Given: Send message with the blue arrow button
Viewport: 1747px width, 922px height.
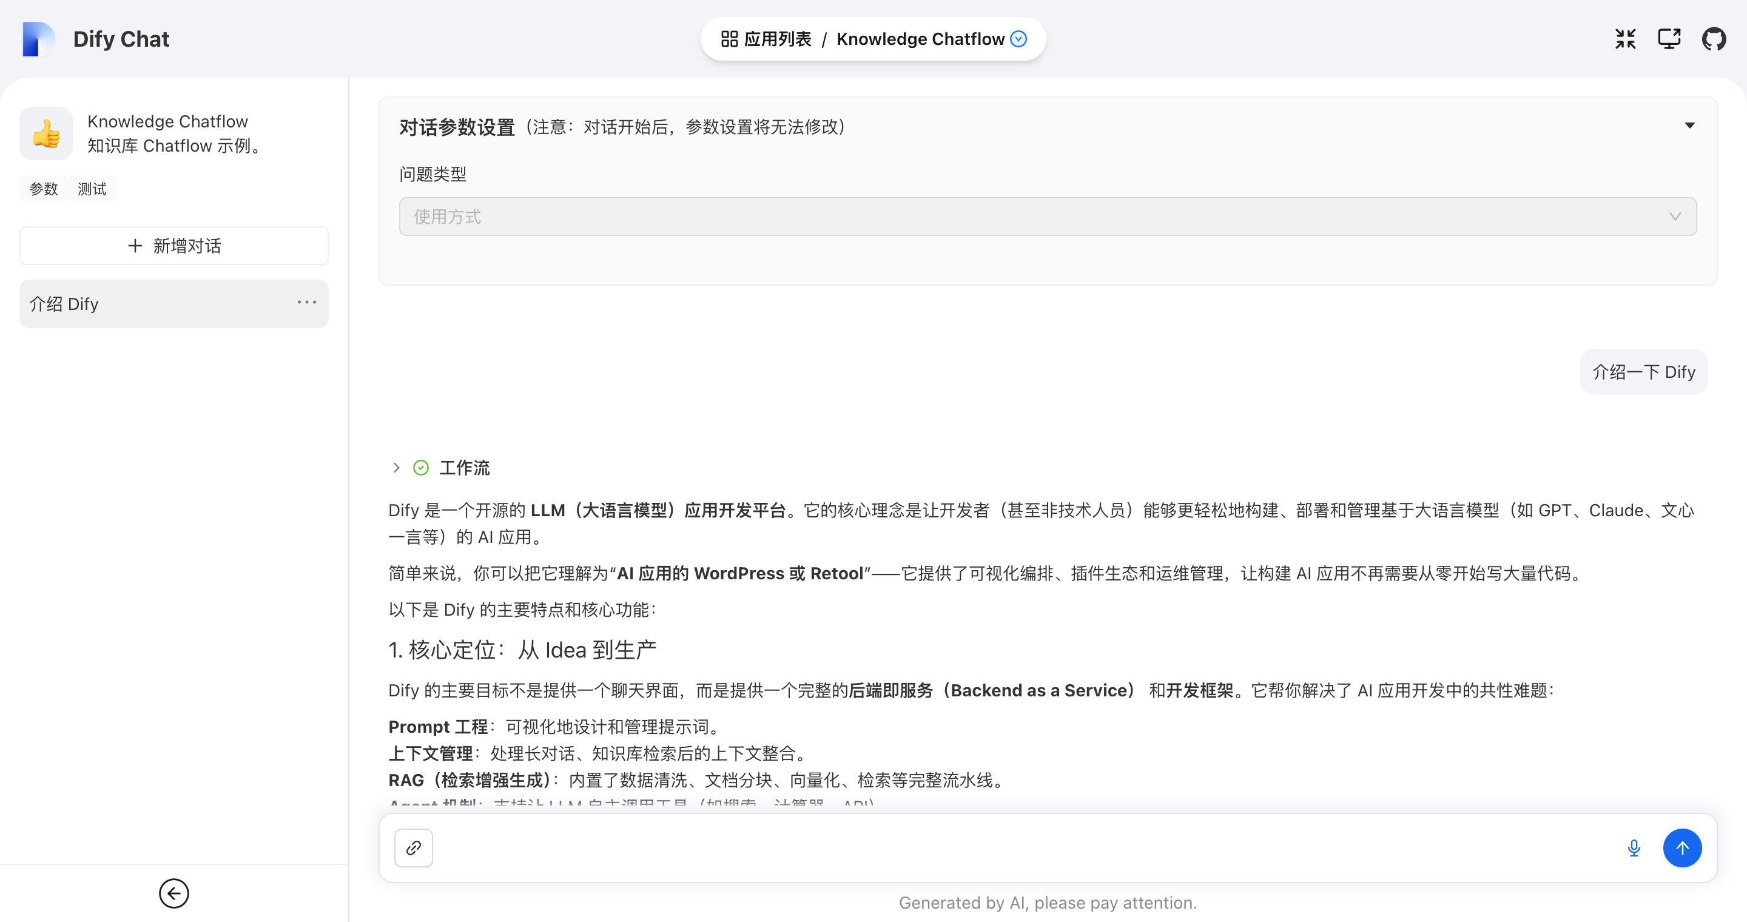Looking at the screenshot, I should pos(1682,847).
